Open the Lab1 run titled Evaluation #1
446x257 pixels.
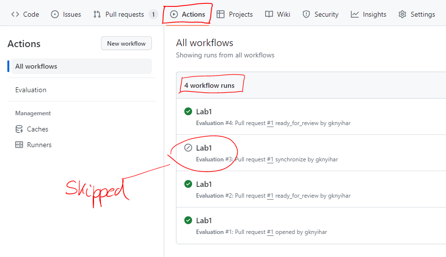[x=204, y=220]
